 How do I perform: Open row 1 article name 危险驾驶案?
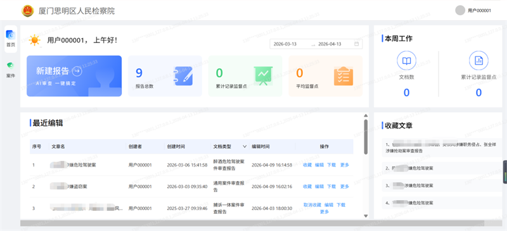[73, 165]
